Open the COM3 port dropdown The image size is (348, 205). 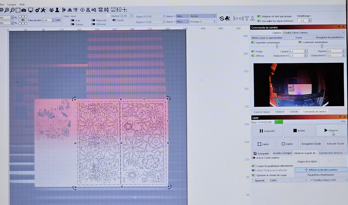click(x=288, y=180)
